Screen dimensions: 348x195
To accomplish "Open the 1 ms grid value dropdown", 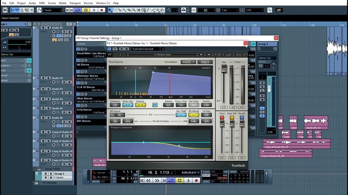I will [230, 10].
